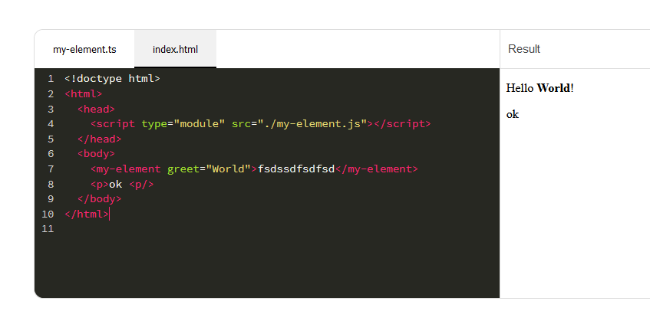Click line number 7 in the gutter
The image size is (650, 311).
pos(51,169)
